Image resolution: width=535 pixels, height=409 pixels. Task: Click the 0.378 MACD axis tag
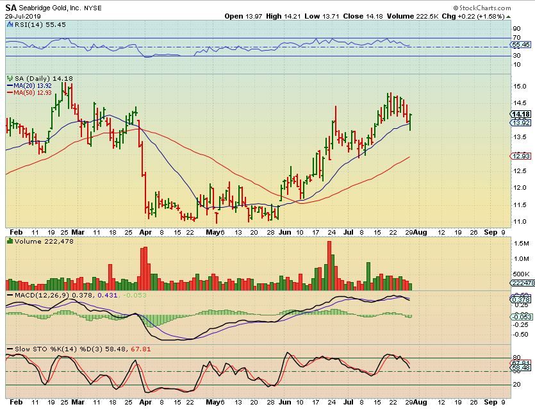[x=521, y=300]
